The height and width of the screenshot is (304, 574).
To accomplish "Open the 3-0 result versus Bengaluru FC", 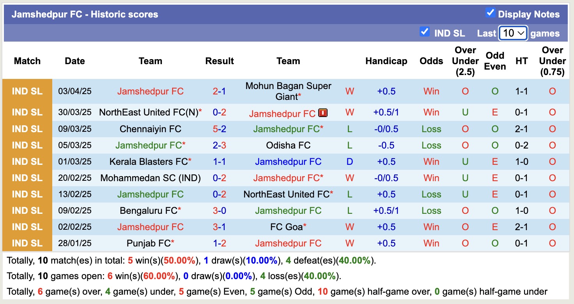I will (220, 211).
